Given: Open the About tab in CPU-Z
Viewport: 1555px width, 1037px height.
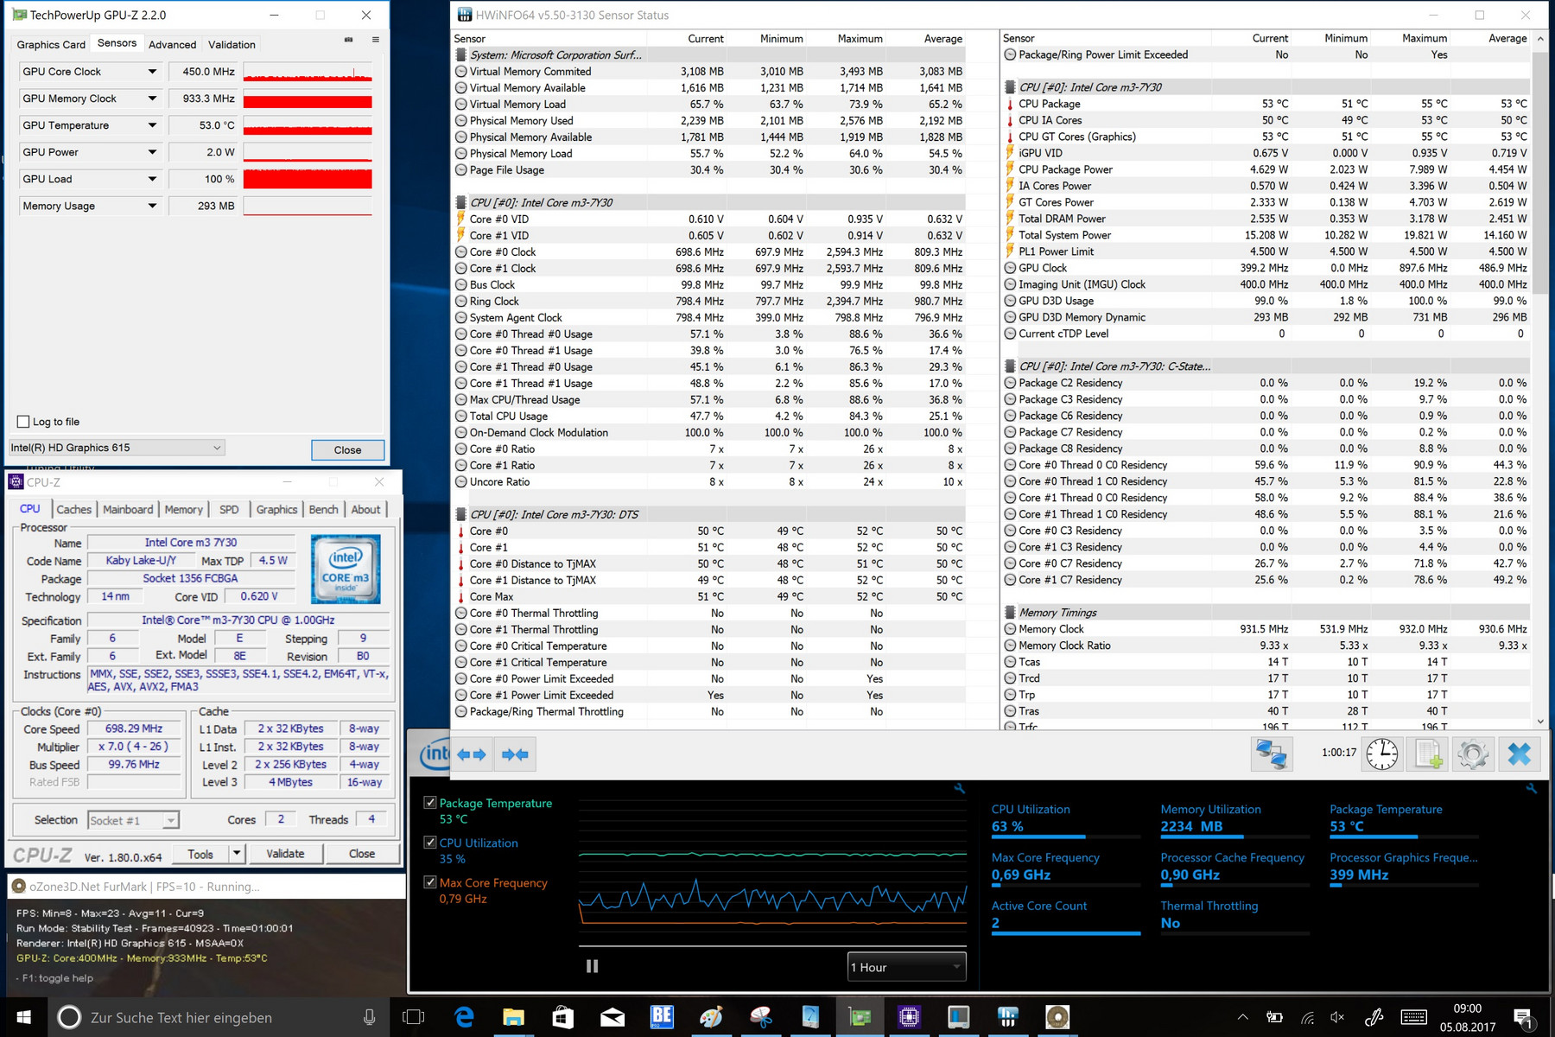Looking at the screenshot, I should coord(365,510).
